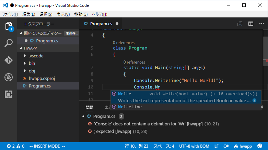Open the ファイル(F) menu
Viewport: 268px width, 150px height.
10,14
